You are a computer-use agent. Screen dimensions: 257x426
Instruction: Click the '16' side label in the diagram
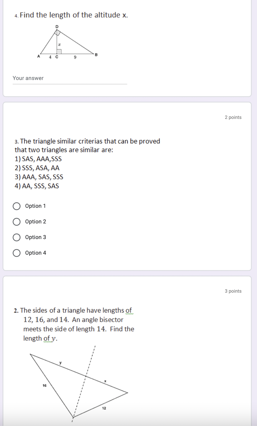pos(44,386)
